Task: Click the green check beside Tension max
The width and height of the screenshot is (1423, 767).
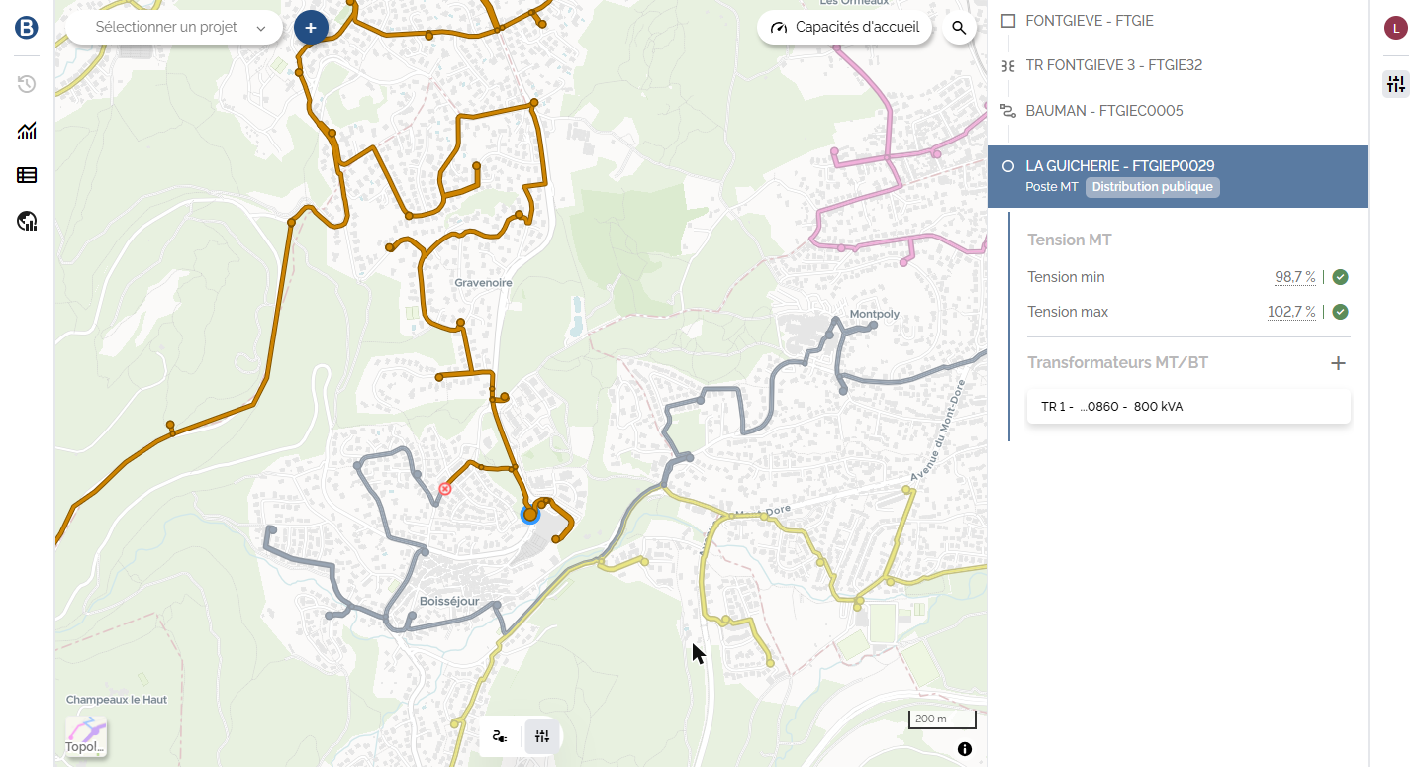Action: (1341, 312)
